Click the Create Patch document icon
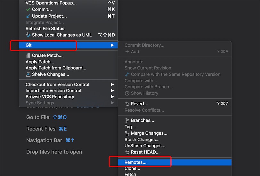This screenshot has height=176, width=260. tap(28, 55)
